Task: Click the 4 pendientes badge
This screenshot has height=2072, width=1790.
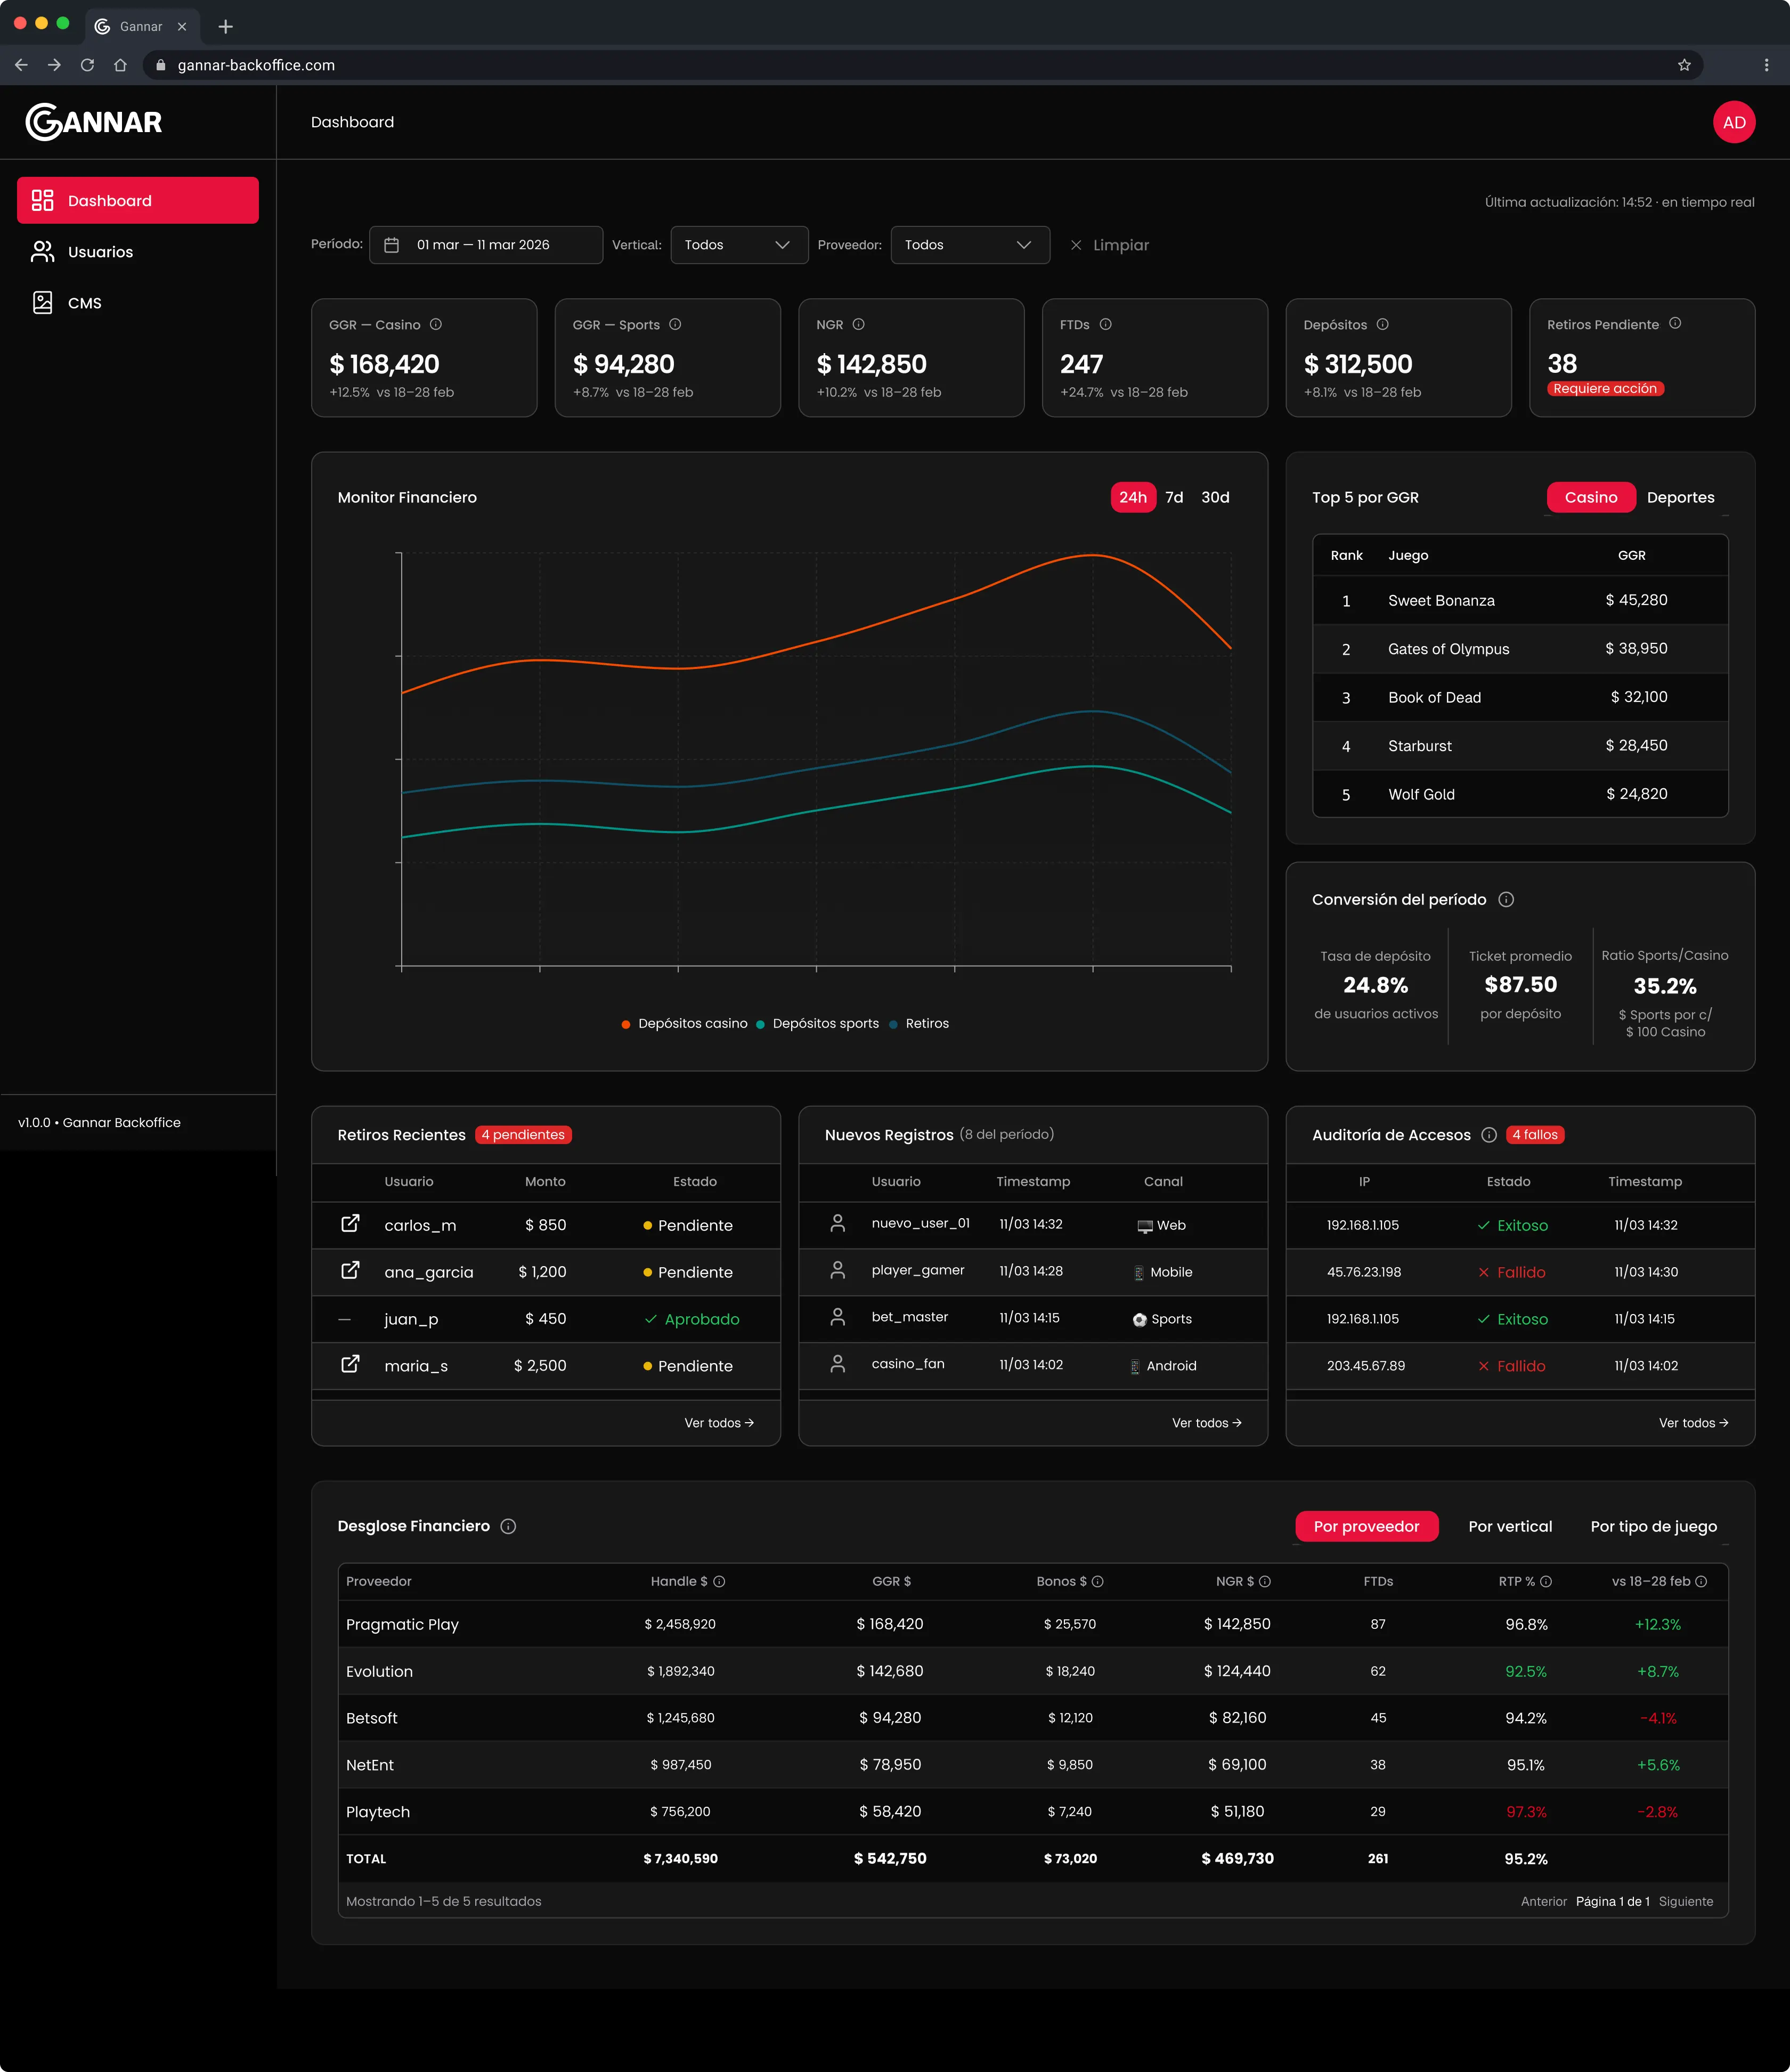Action: (523, 1134)
